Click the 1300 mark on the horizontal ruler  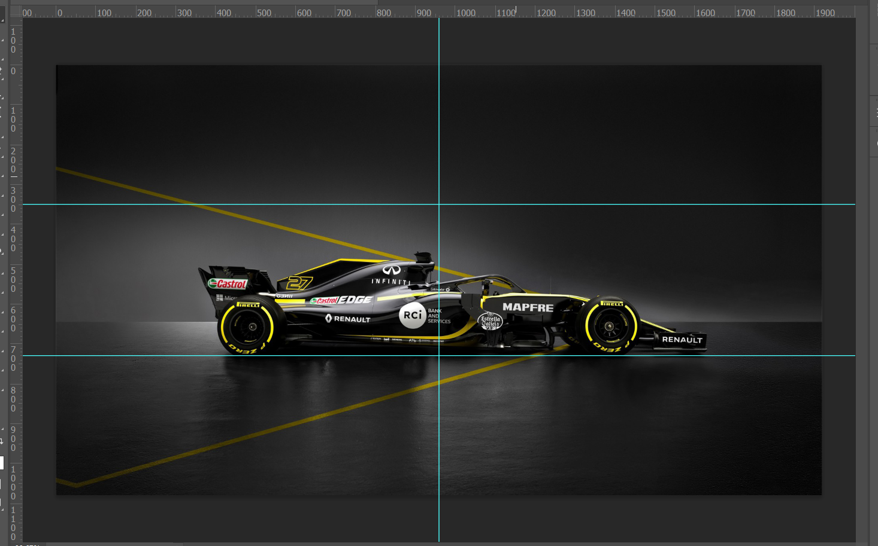tap(586, 13)
